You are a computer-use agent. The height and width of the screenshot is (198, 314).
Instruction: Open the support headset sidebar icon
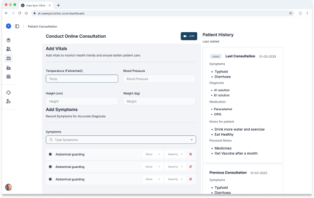8,92
